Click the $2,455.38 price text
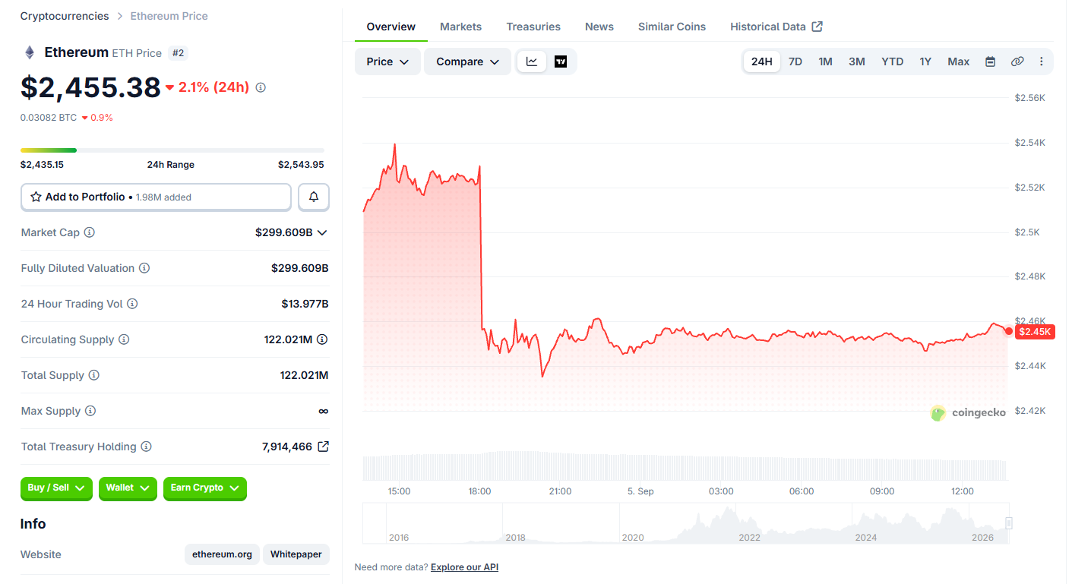Screen dimensions: 1072x584 point(90,88)
